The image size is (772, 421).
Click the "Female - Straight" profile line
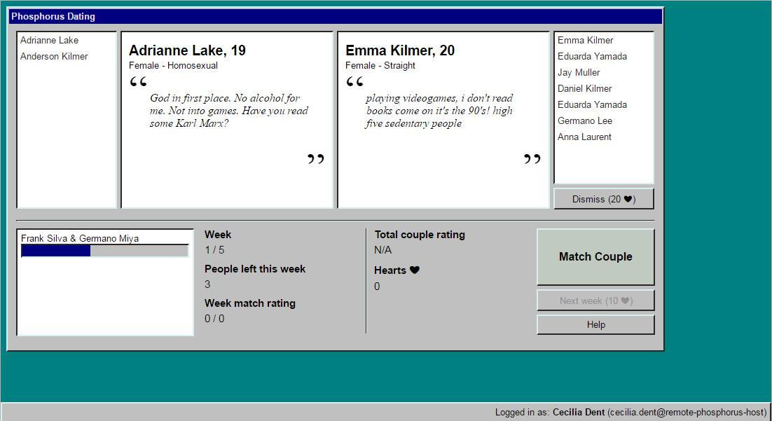(380, 65)
